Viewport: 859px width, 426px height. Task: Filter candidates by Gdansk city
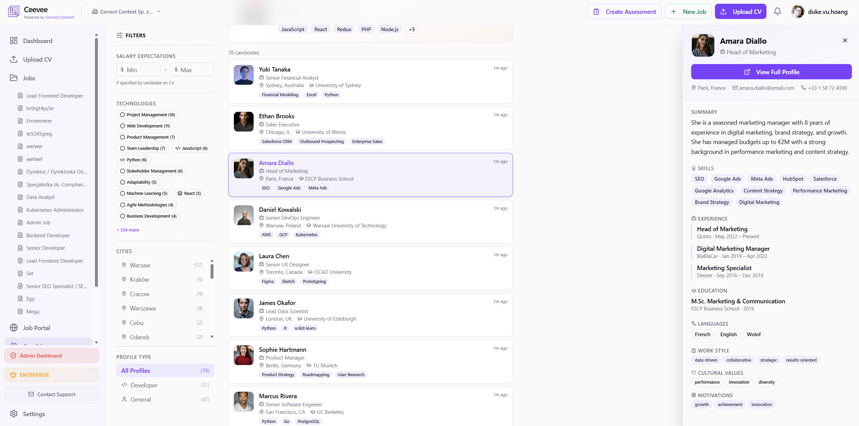click(162, 337)
